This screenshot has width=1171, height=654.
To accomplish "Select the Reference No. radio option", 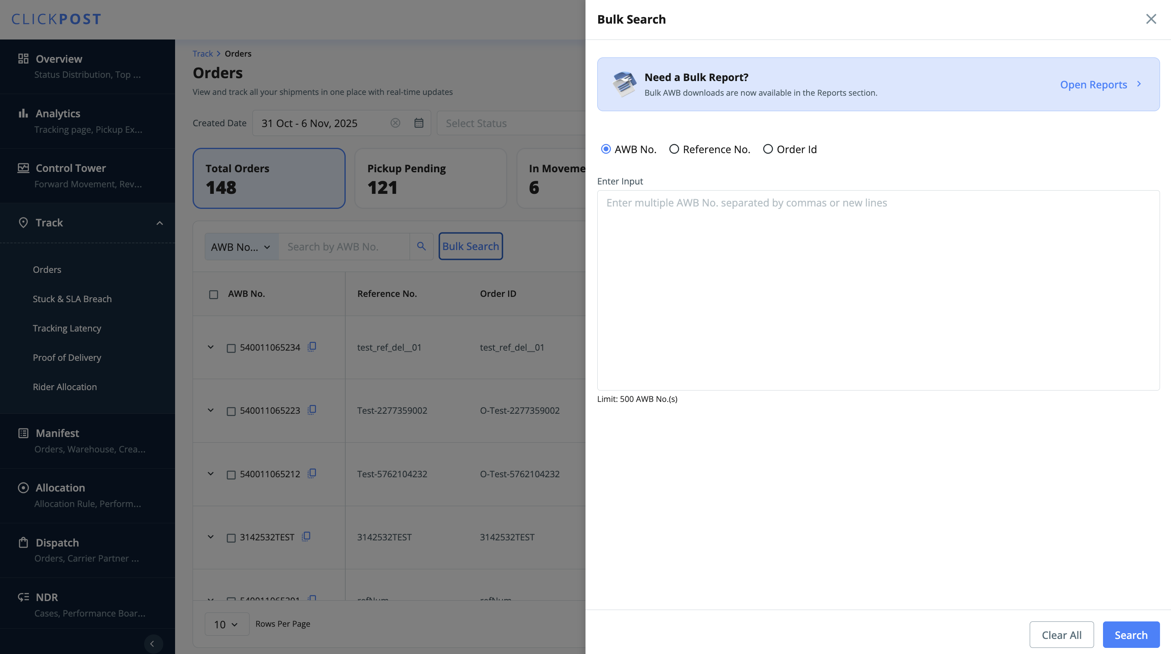I will click(674, 149).
